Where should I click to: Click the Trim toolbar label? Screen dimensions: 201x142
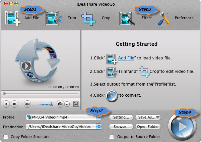[72, 18]
